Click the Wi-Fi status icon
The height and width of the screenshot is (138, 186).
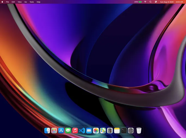pos(145,2)
